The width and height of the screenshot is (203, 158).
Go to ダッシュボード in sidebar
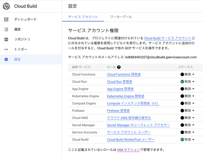31,20
